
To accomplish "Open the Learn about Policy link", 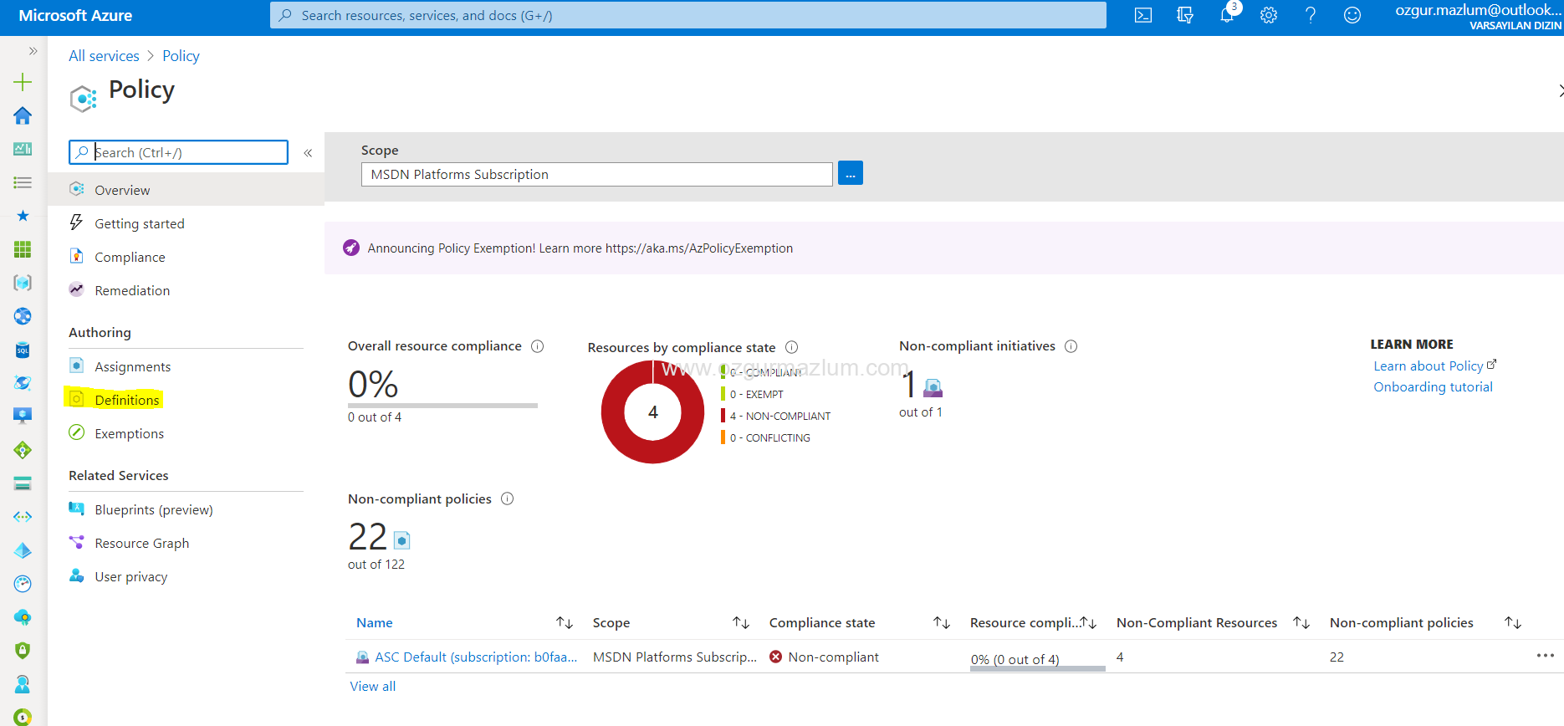I will point(1434,366).
